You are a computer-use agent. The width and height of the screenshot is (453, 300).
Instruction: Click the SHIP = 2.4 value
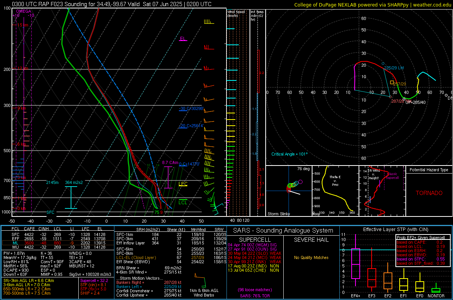90,293
